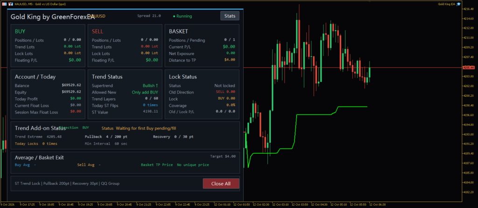Click the Gold King EA graduation cap icon
The height and width of the screenshot is (208, 478).
pos(459,4)
